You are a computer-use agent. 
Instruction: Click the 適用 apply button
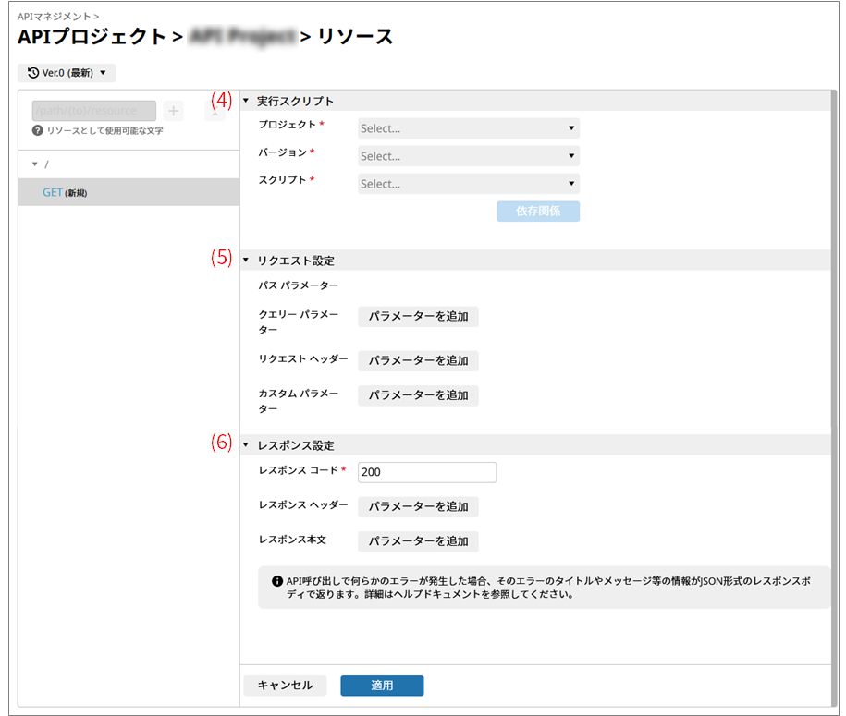[382, 686]
